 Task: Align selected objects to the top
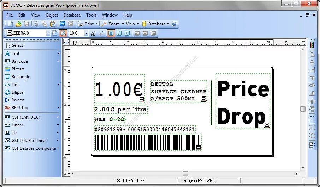pyautogui.click(x=312, y=78)
